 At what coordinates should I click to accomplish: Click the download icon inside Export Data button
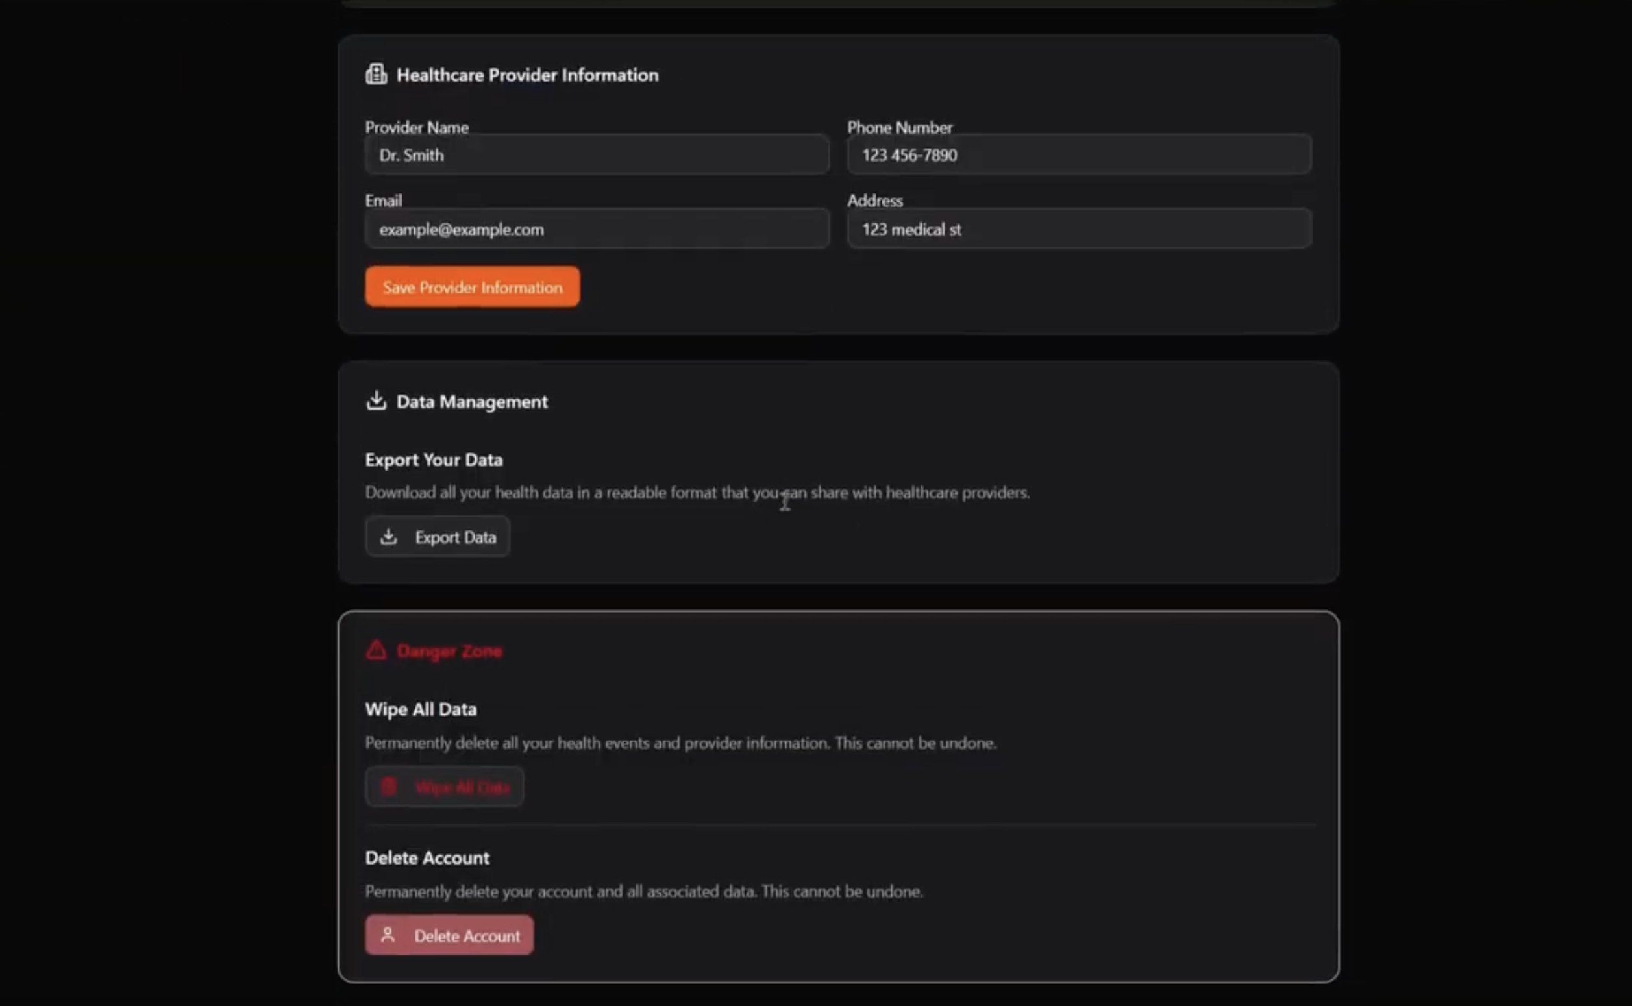click(x=389, y=536)
